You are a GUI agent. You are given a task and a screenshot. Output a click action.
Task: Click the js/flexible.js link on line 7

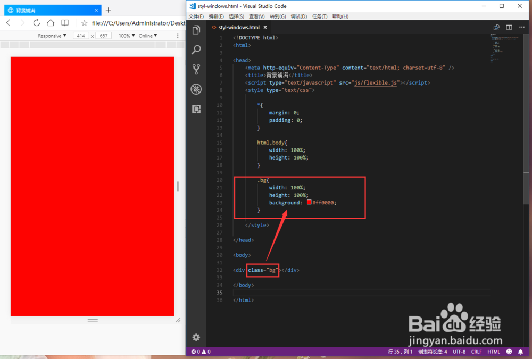coord(375,82)
